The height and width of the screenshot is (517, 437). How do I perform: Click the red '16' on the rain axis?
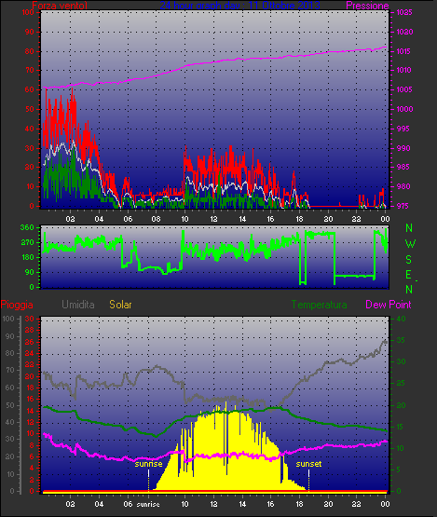point(30,399)
